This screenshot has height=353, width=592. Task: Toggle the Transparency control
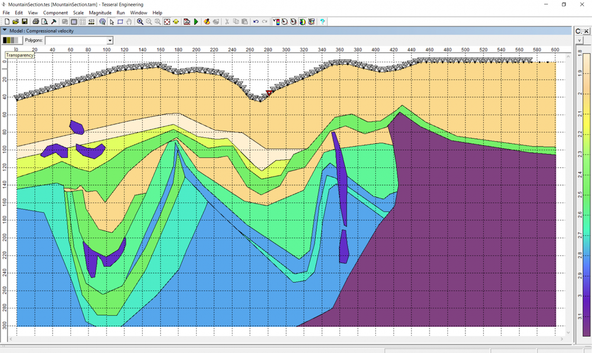pyautogui.click(x=19, y=55)
